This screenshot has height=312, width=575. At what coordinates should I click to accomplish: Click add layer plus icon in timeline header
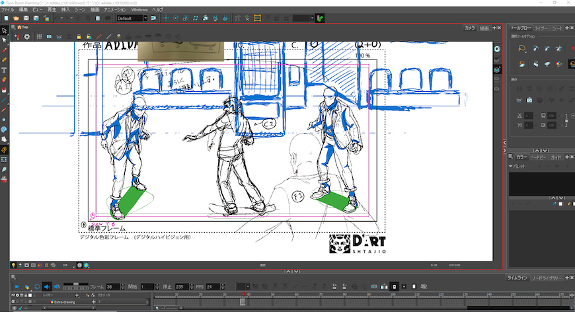pos(77,295)
